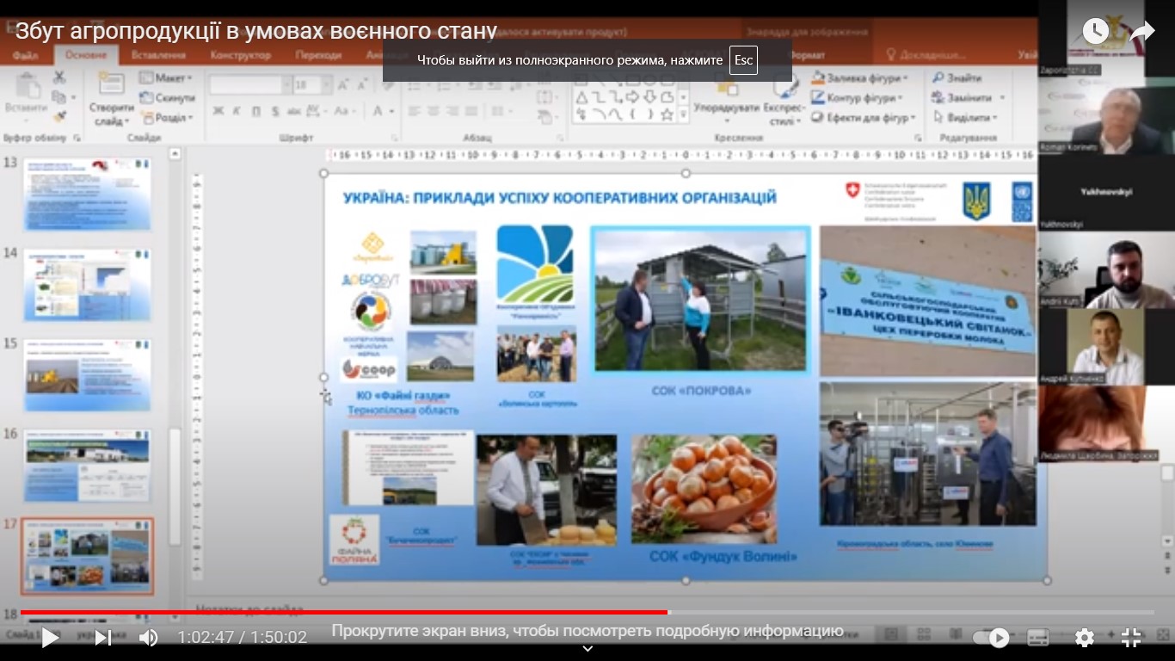Copy selection using Copy icon

59,97
